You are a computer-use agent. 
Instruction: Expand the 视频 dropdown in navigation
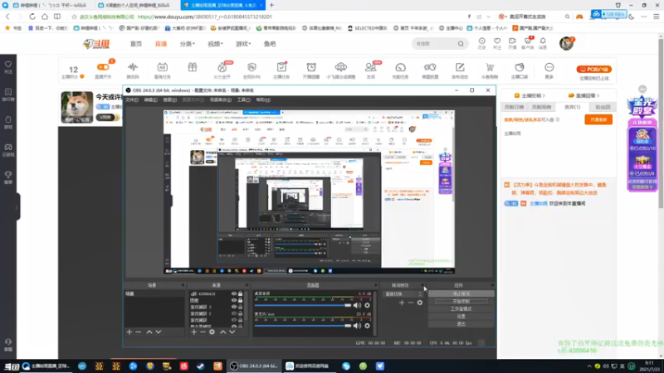(x=215, y=44)
